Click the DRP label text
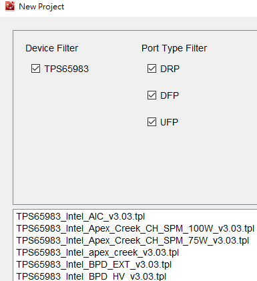 170,69
